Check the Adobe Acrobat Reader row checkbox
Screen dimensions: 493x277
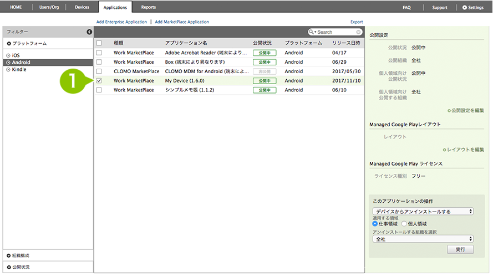[x=99, y=53]
